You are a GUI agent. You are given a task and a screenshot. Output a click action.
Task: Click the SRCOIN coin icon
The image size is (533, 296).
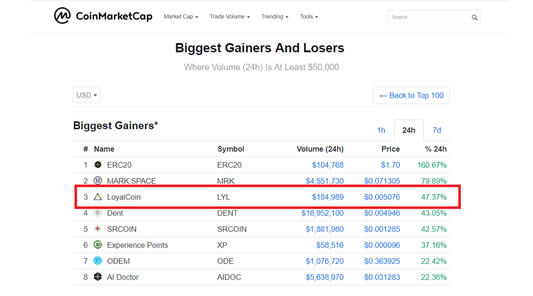coord(98,228)
